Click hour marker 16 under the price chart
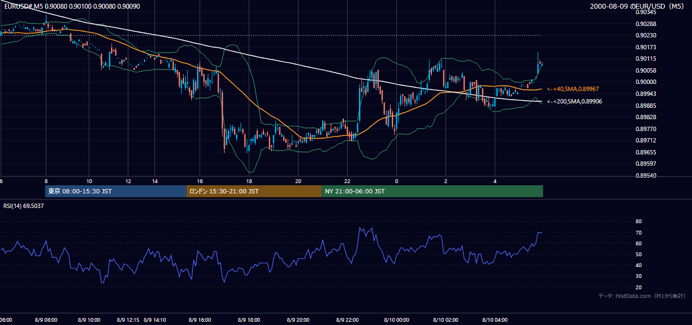 (200, 181)
